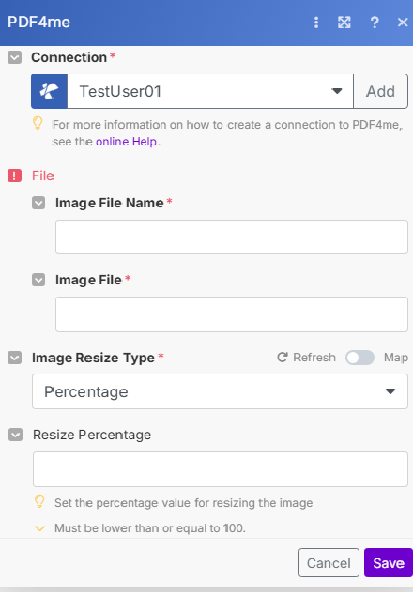The width and height of the screenshot is (413, 596).
Task: Close the PDF4me dialog
Action: point(403,23)
